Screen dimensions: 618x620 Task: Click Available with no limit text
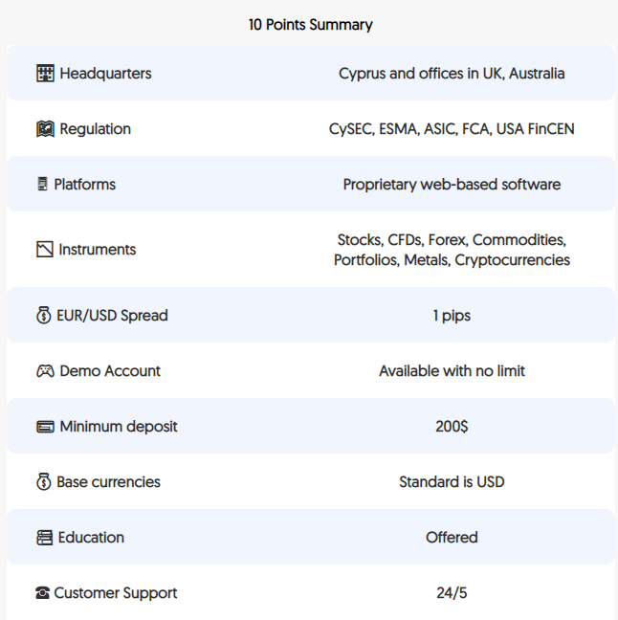452,371
